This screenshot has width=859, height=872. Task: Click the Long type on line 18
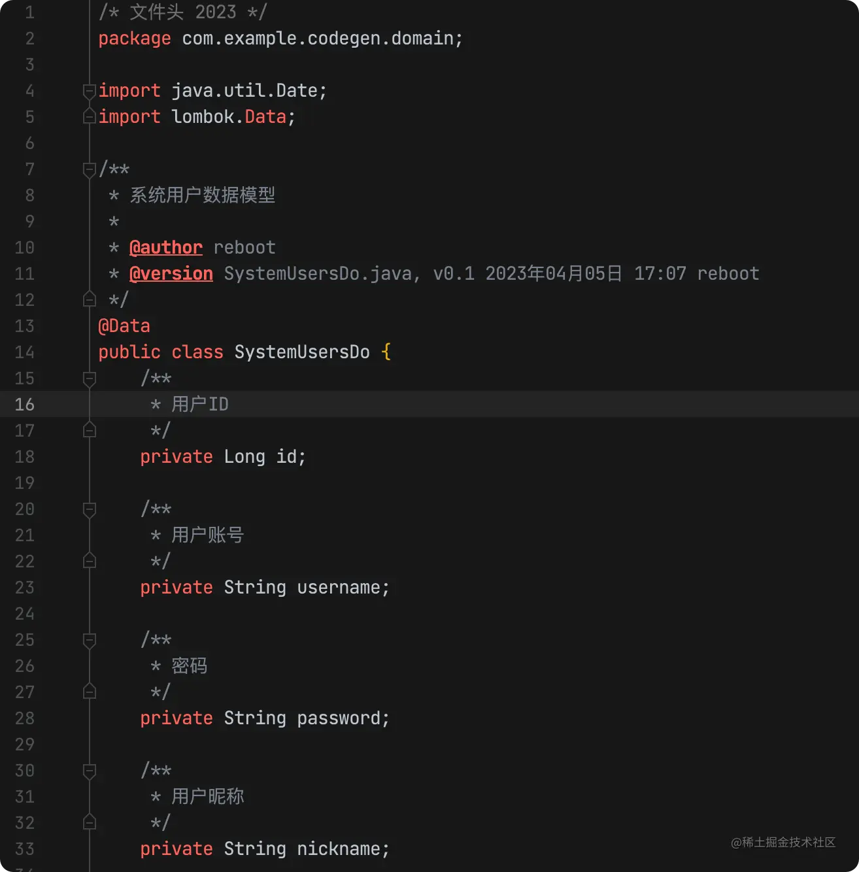(244, 457)
